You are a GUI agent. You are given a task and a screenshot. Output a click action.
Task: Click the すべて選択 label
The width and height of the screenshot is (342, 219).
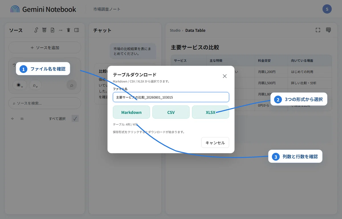click(x=57, y=119)
